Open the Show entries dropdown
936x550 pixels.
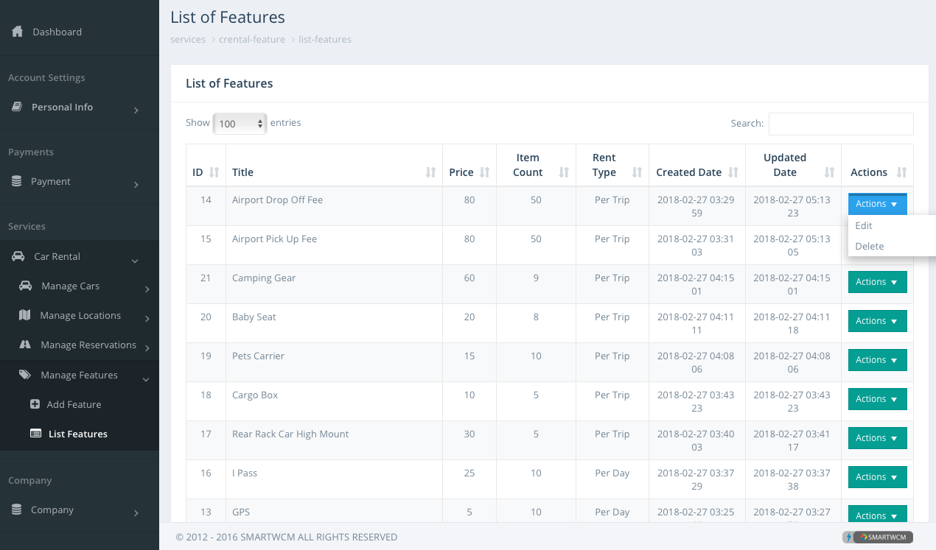click(x=240, y=124)
